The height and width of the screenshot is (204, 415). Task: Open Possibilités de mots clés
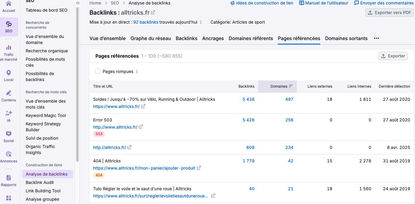[45, 62]
